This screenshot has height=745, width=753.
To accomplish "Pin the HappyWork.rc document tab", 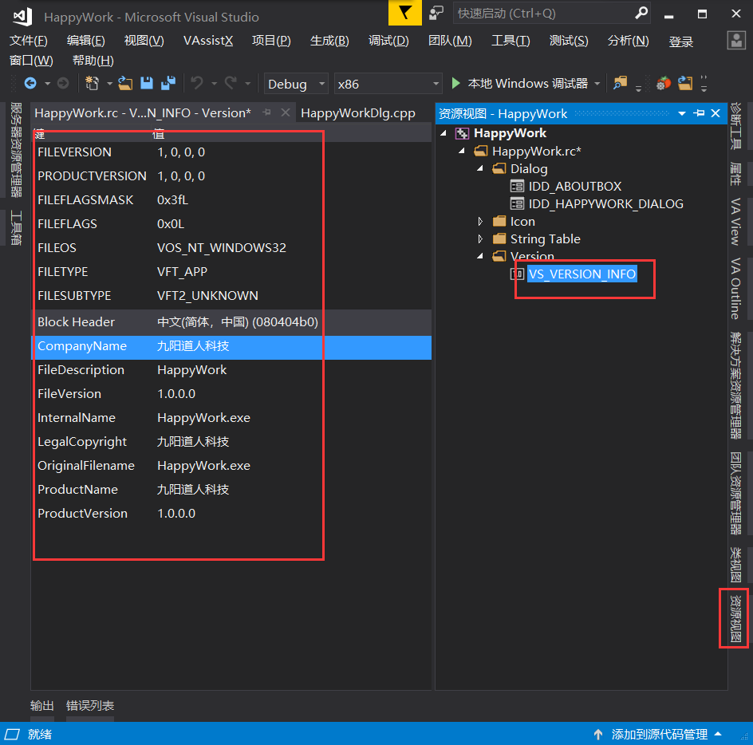I will (x=267, y=112).
